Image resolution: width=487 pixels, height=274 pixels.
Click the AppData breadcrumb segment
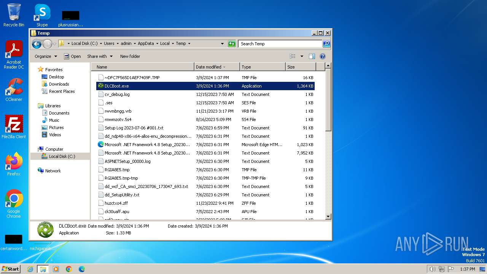coord(146,44)
